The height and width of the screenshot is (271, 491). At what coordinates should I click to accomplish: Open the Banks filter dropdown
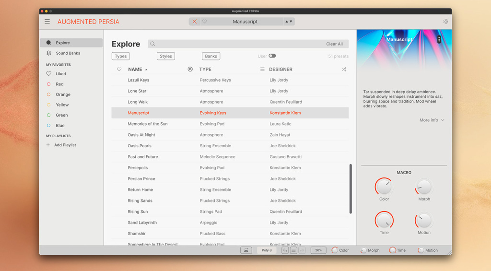211,56
